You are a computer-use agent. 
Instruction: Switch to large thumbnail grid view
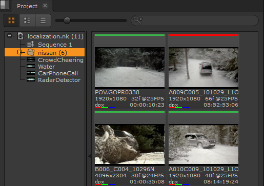coord(11,20)
